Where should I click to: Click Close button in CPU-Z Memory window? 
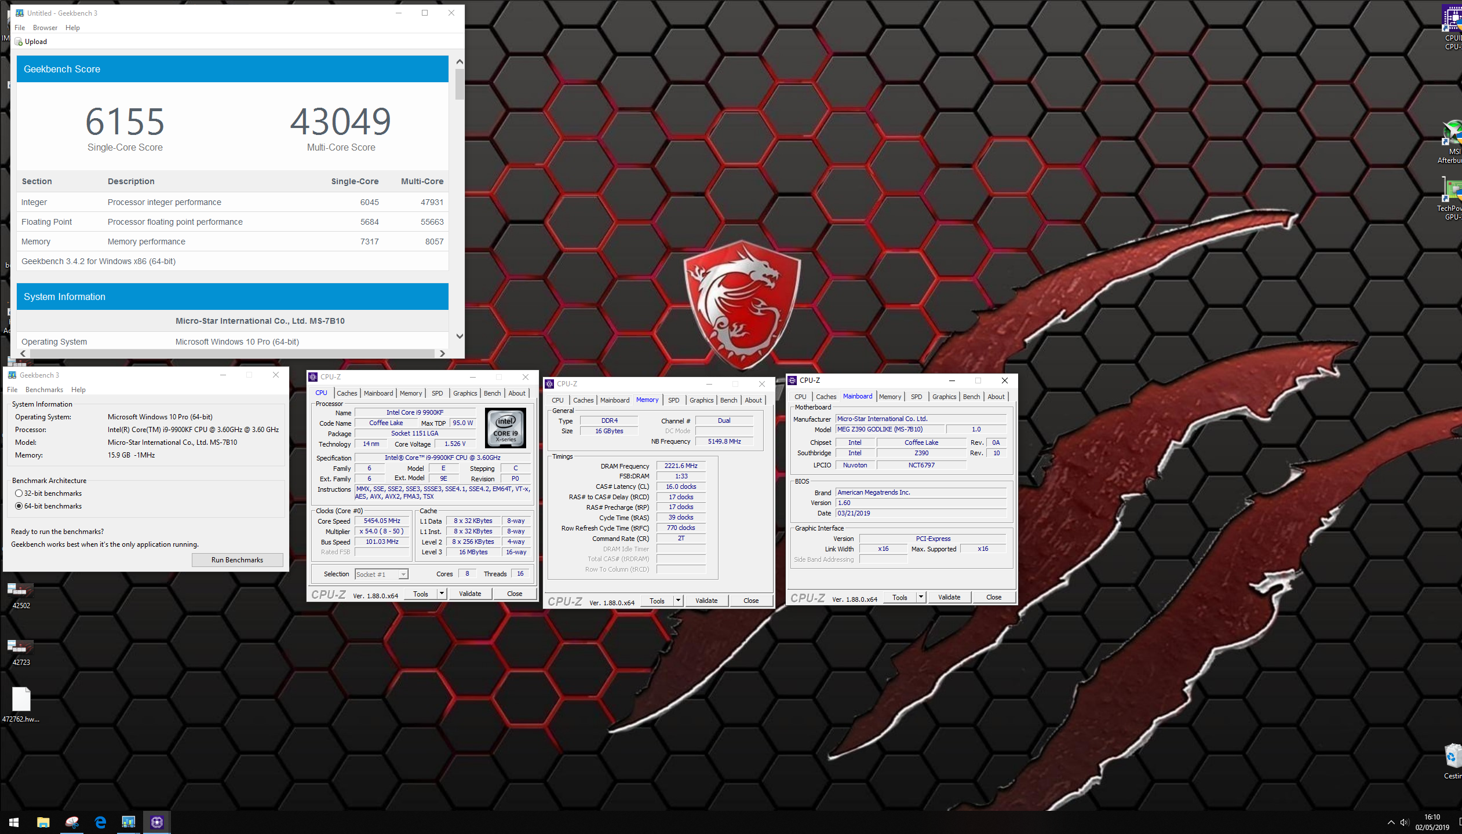click(x=751, y=601)
